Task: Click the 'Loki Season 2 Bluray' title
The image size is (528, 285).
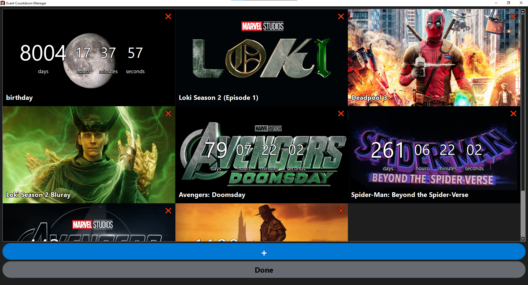Action: [38, 195]
